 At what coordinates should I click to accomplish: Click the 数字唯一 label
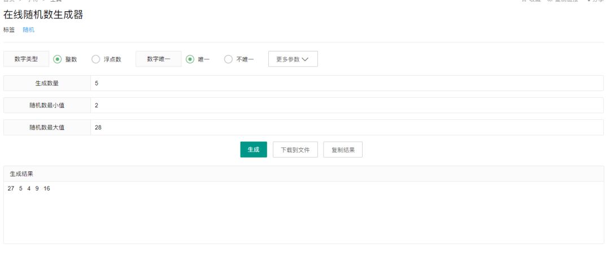[158, 59]
